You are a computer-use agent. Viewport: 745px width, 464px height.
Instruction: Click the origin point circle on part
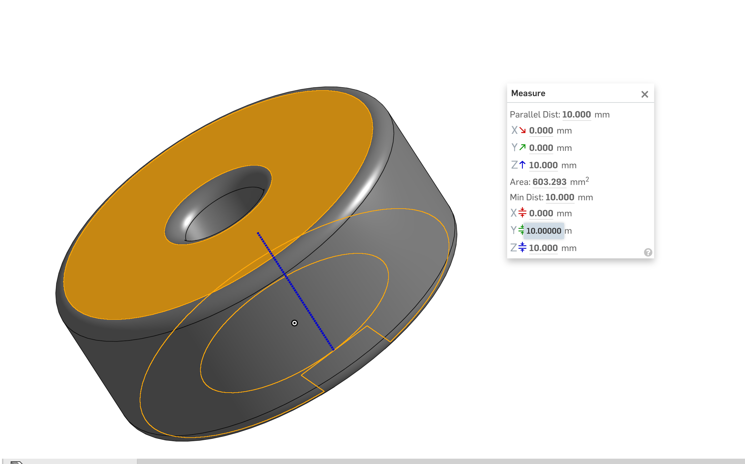pyautogui.click(x=294, y=323)
